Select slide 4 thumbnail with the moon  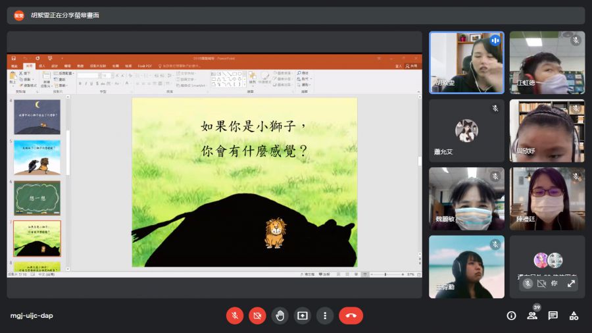tap(37, 117)
